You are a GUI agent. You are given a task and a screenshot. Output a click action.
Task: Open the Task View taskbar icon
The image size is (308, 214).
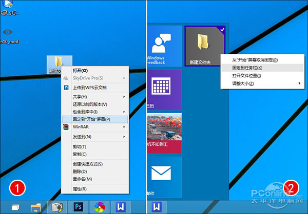pyautogui.click(x=15, y=207)
